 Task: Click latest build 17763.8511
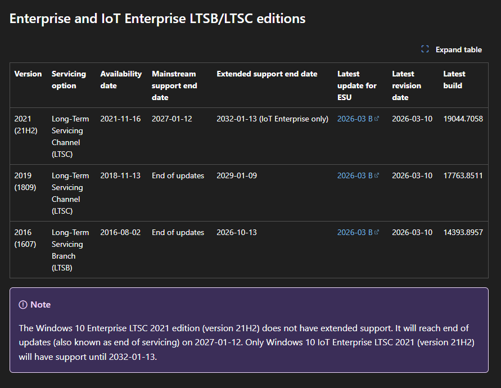click(463, 176)
